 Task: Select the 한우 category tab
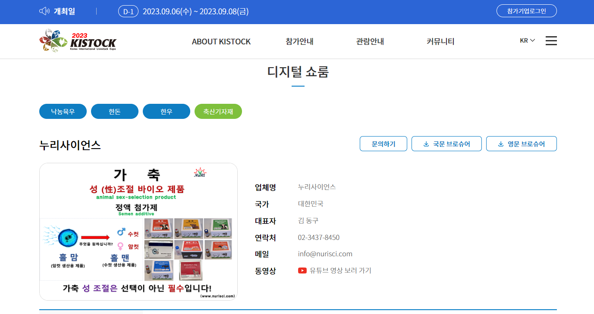point(167,112)
